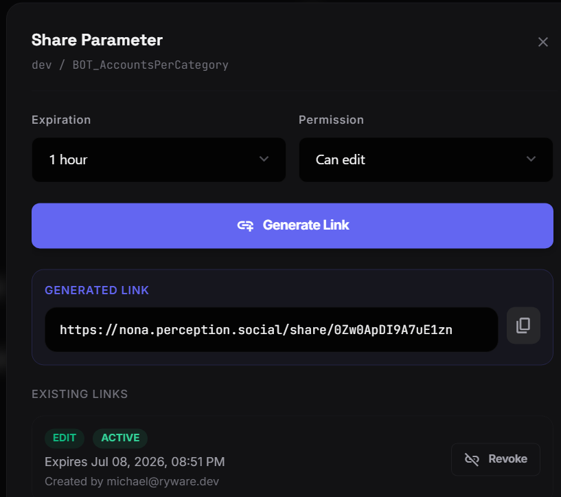This screenshot has width=561, height=497.
Task: Close the Share Parameter dialog
Action: coord(542,42)
